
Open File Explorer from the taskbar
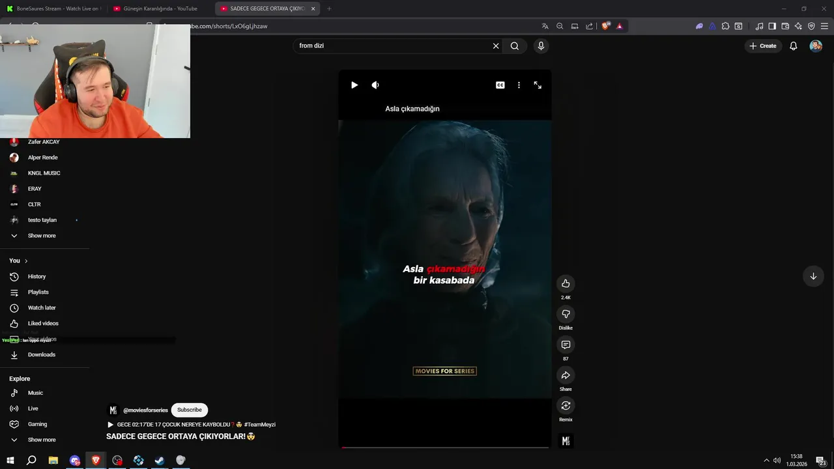[x=53, y=460]
